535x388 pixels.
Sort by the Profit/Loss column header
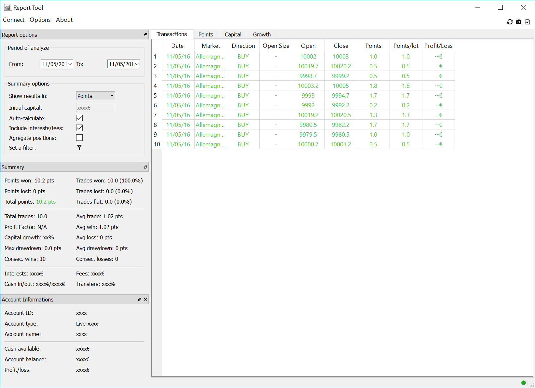[439, 46]
